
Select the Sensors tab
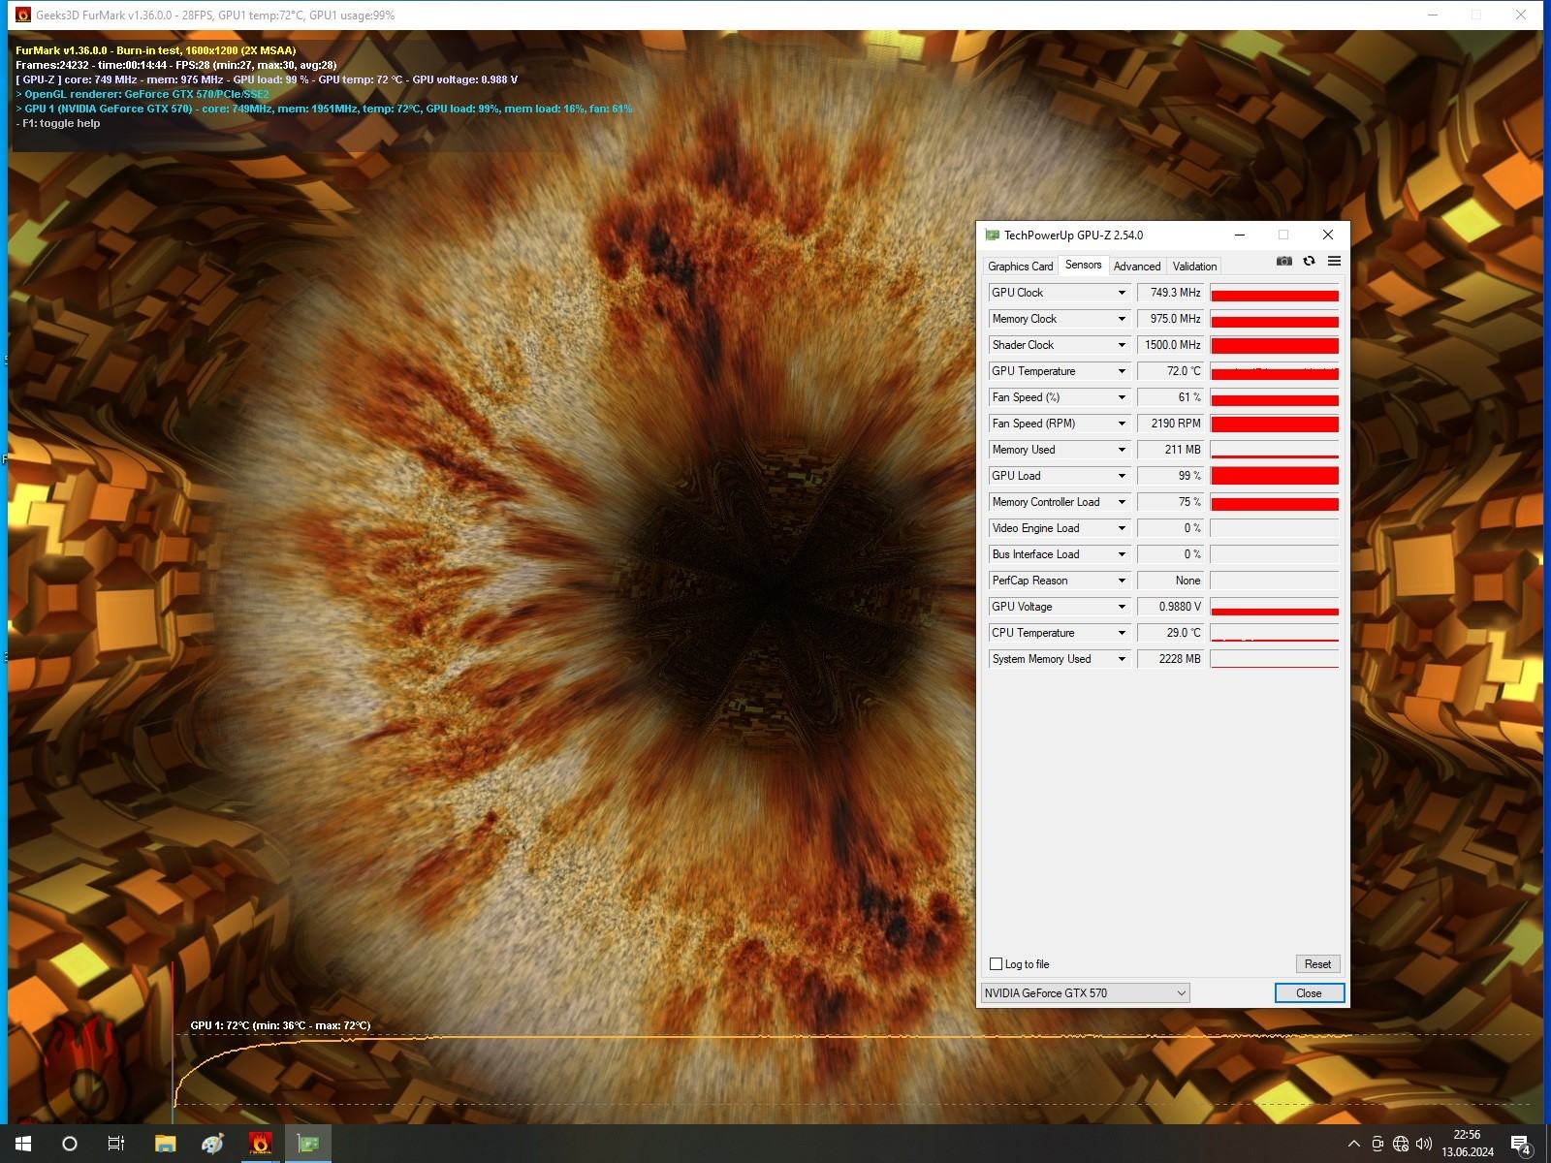click(1083, 265)
